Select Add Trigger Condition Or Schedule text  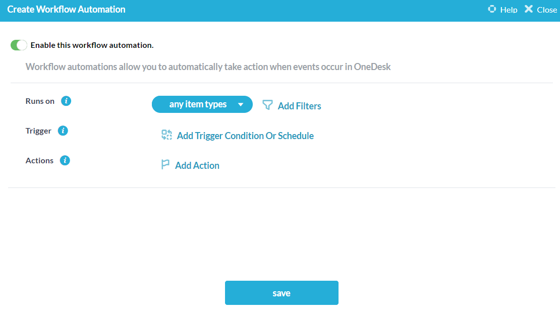[x=245, y=136]
